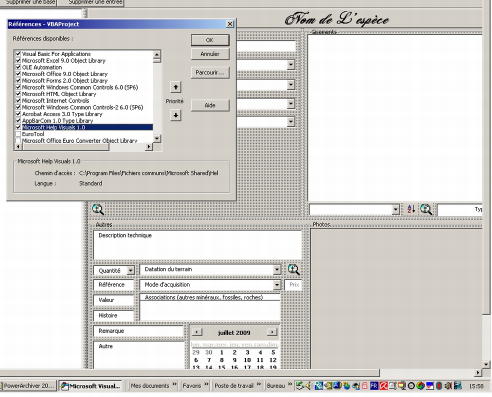
Task: Open the combo box under the Gisements list
Action: point(395,209)
